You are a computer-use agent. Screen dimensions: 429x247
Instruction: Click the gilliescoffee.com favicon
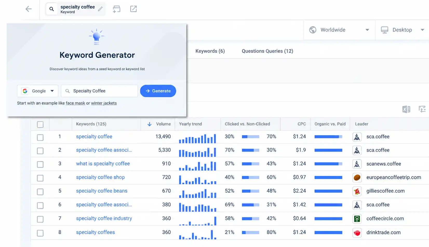(357, 191)
